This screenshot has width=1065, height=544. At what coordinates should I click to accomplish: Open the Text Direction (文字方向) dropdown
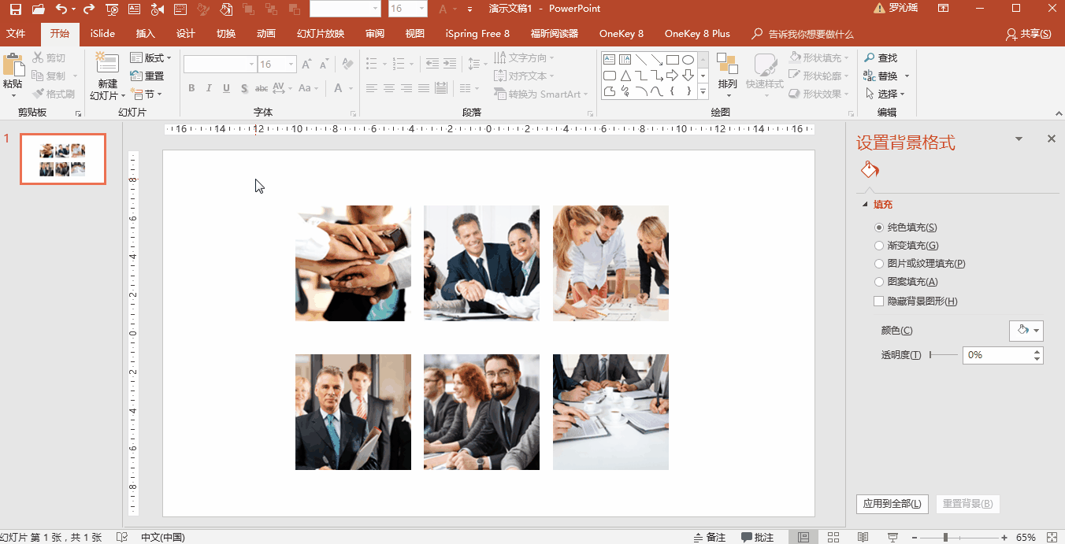pos(525,57)
